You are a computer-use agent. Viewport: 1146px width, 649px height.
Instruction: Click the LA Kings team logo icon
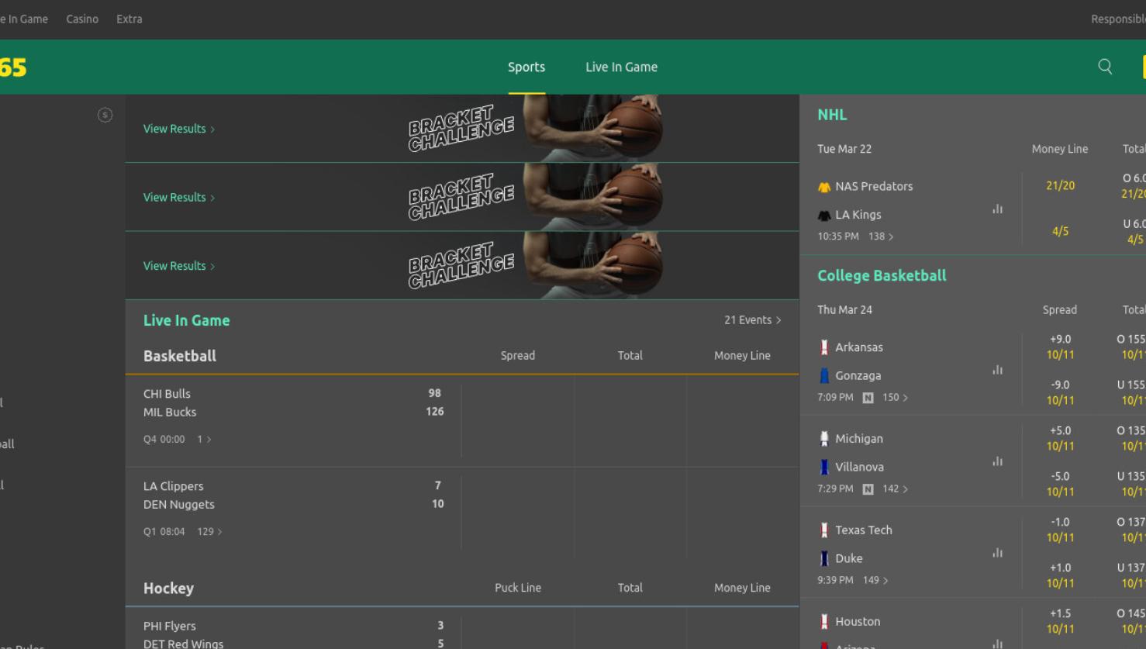click(824, 215)
